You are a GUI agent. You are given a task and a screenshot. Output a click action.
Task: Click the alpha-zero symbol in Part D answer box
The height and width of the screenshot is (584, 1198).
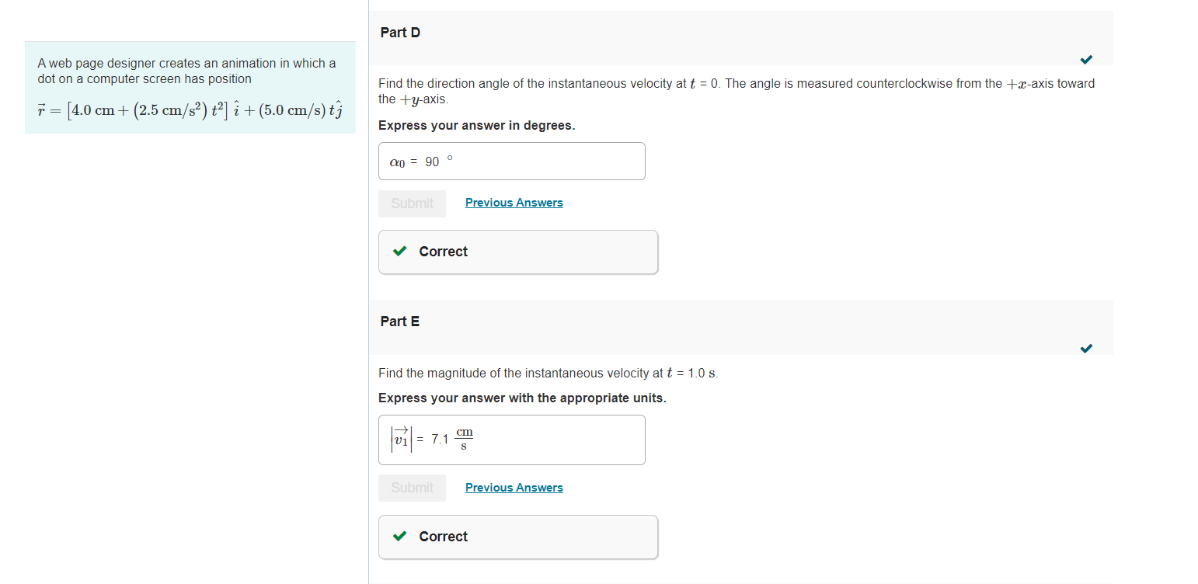(397, 162)
